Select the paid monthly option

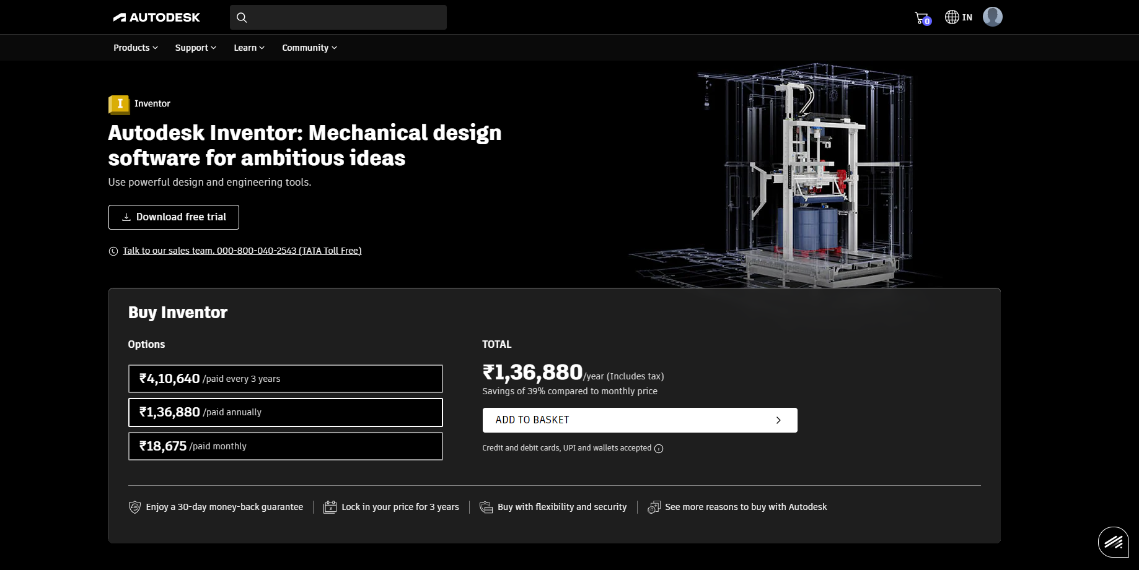click(x=286, y=446)
